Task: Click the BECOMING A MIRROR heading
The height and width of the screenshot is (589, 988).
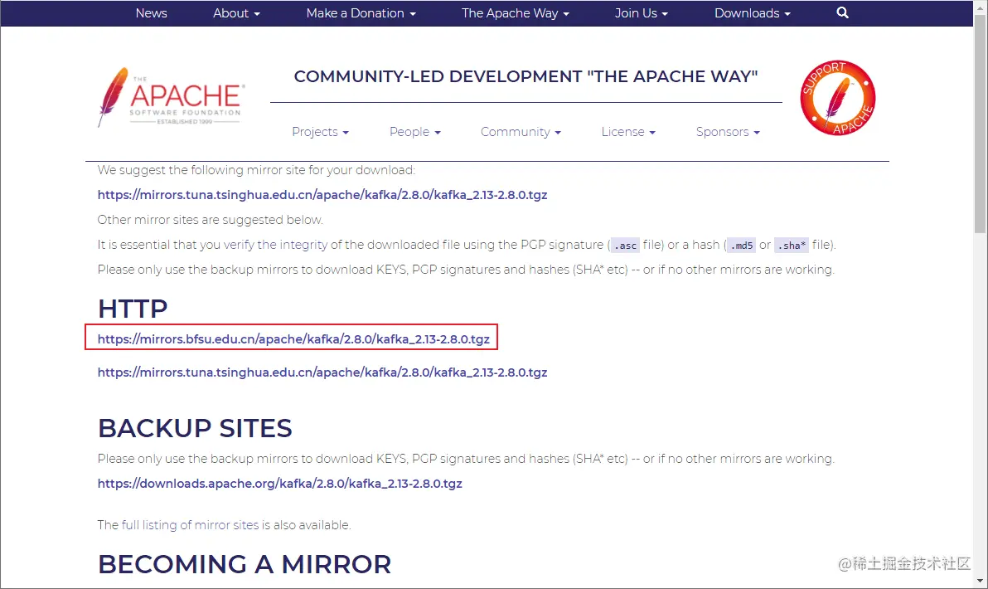Action: 245,564
